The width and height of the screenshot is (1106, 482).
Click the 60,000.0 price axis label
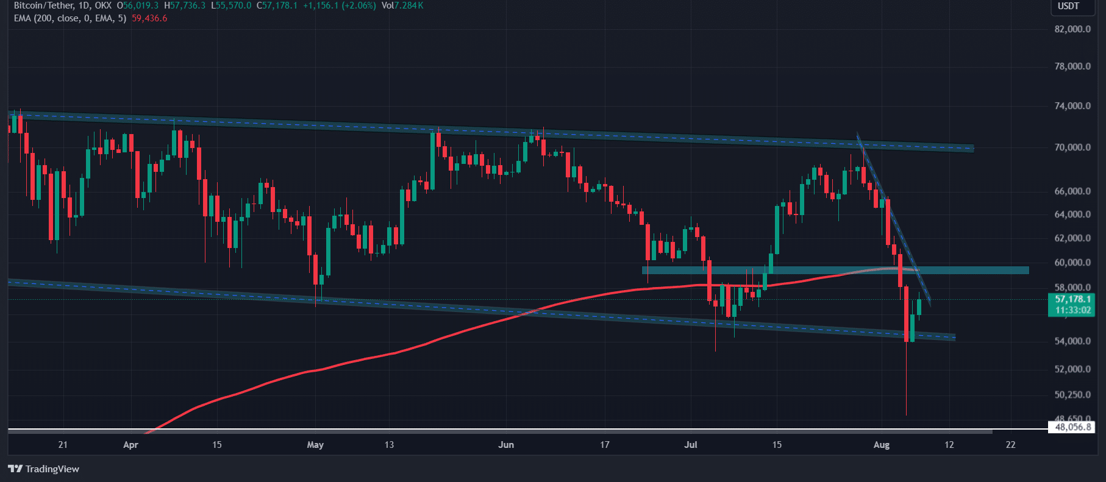1072,263
